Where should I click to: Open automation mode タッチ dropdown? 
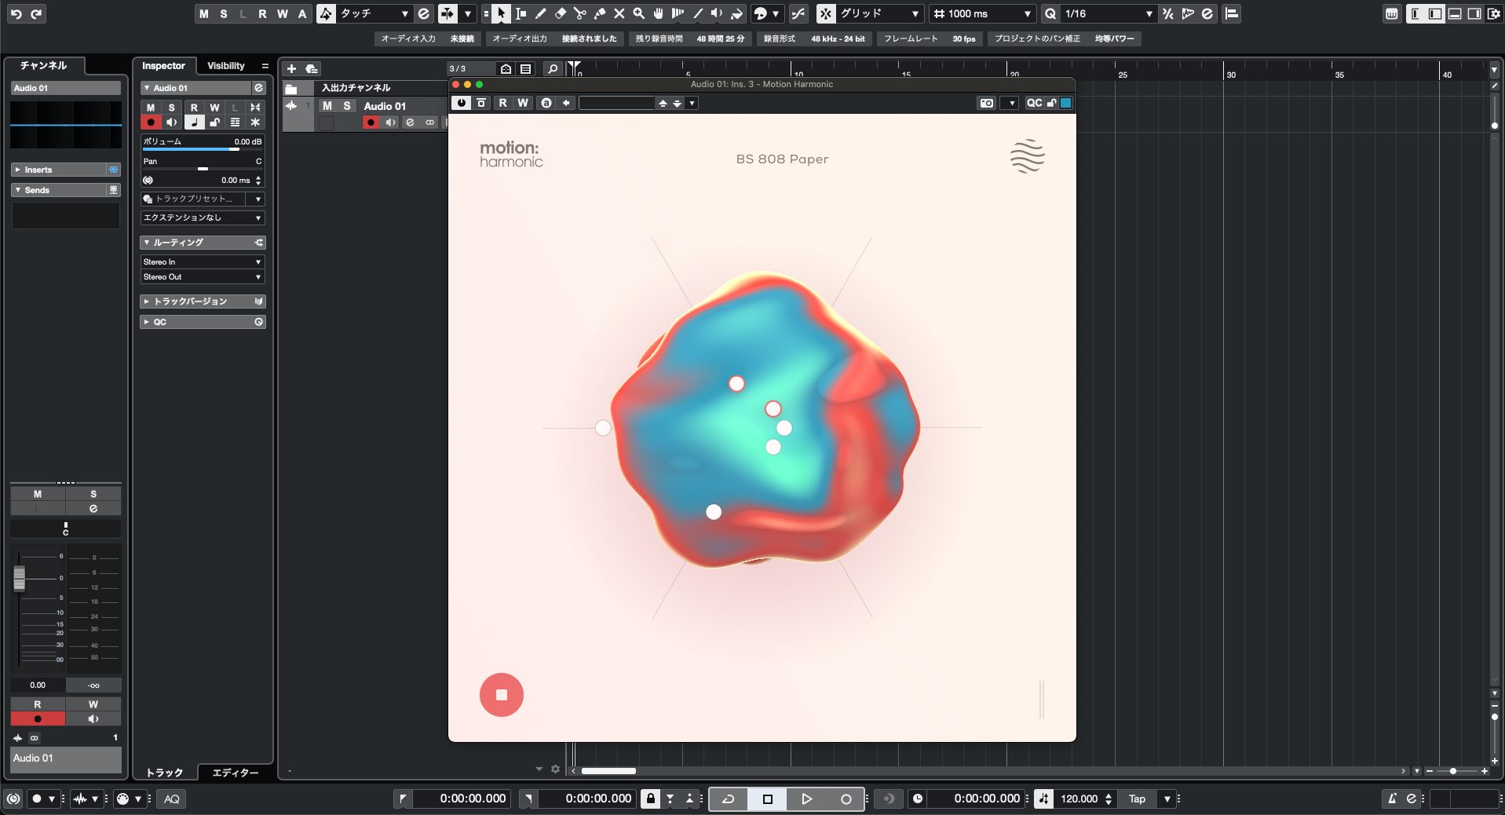[x=374, y=13]
